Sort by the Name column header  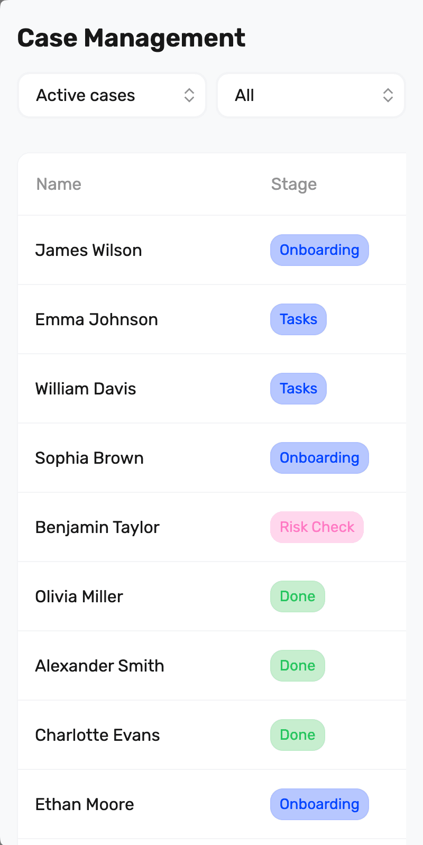[59, 184]
